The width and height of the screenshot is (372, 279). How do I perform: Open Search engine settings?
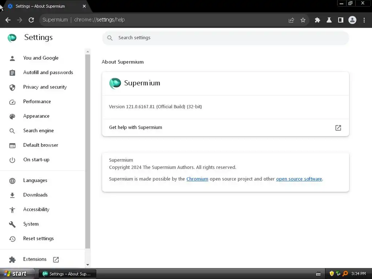tap(39, 130)
